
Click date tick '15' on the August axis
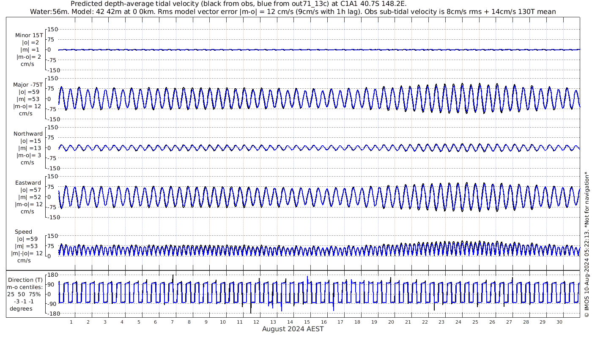pos(307,322)
